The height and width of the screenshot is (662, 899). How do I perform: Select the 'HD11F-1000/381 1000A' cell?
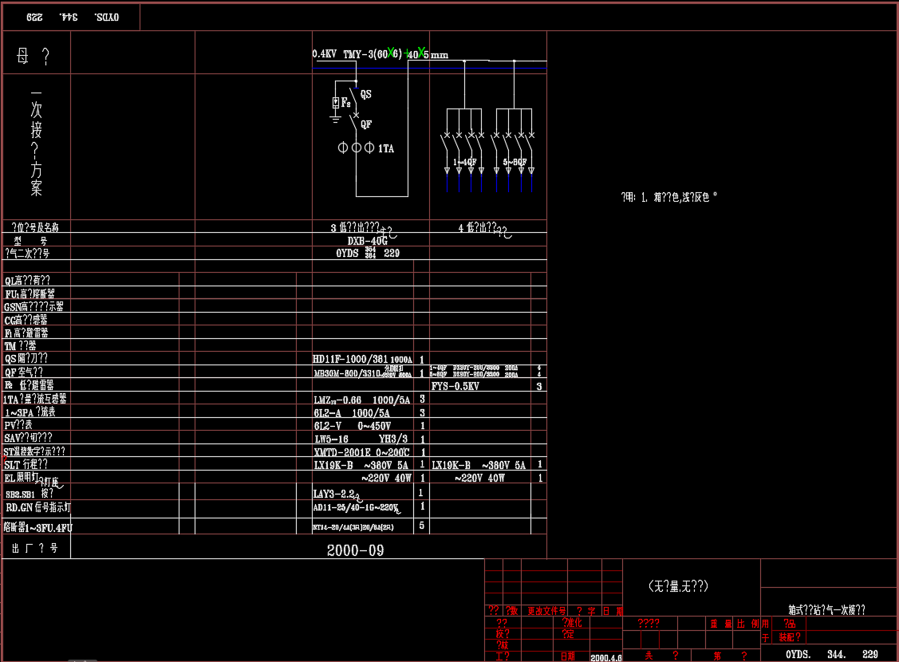click(x=362, y=360)
